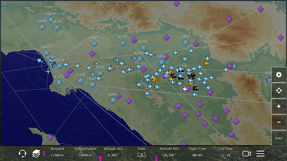Image resolution: width=287 pixels, height=161 pixels.
Task: Select the aircraft over the ocean west of KLAX
Action: point(40,60)
